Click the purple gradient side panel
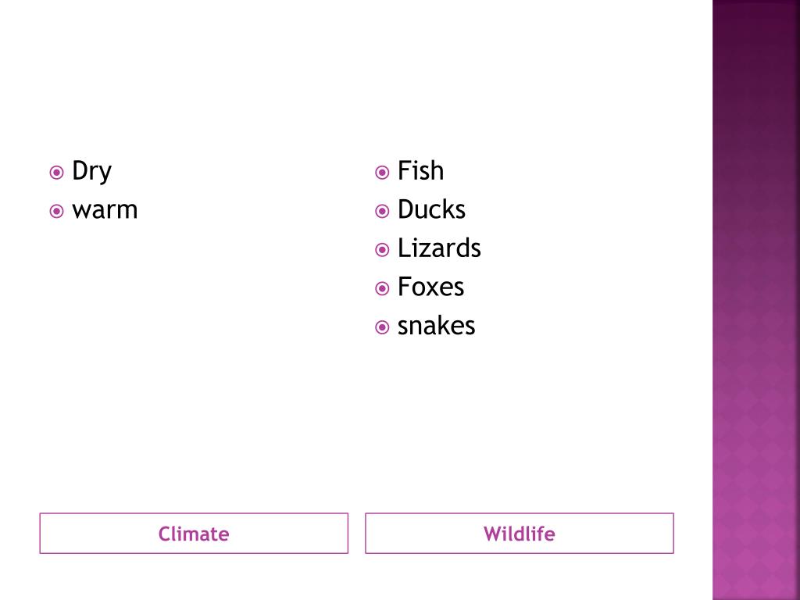This screenshot has height=600, width=800. pyautogui.click(x=756, y=300)
